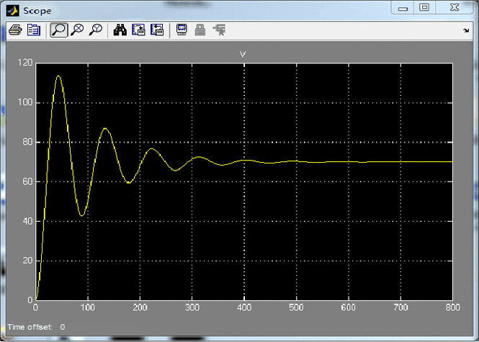Click the Lock axes selection padlock icon
The image size is (479, 342).
coord(200,30)
